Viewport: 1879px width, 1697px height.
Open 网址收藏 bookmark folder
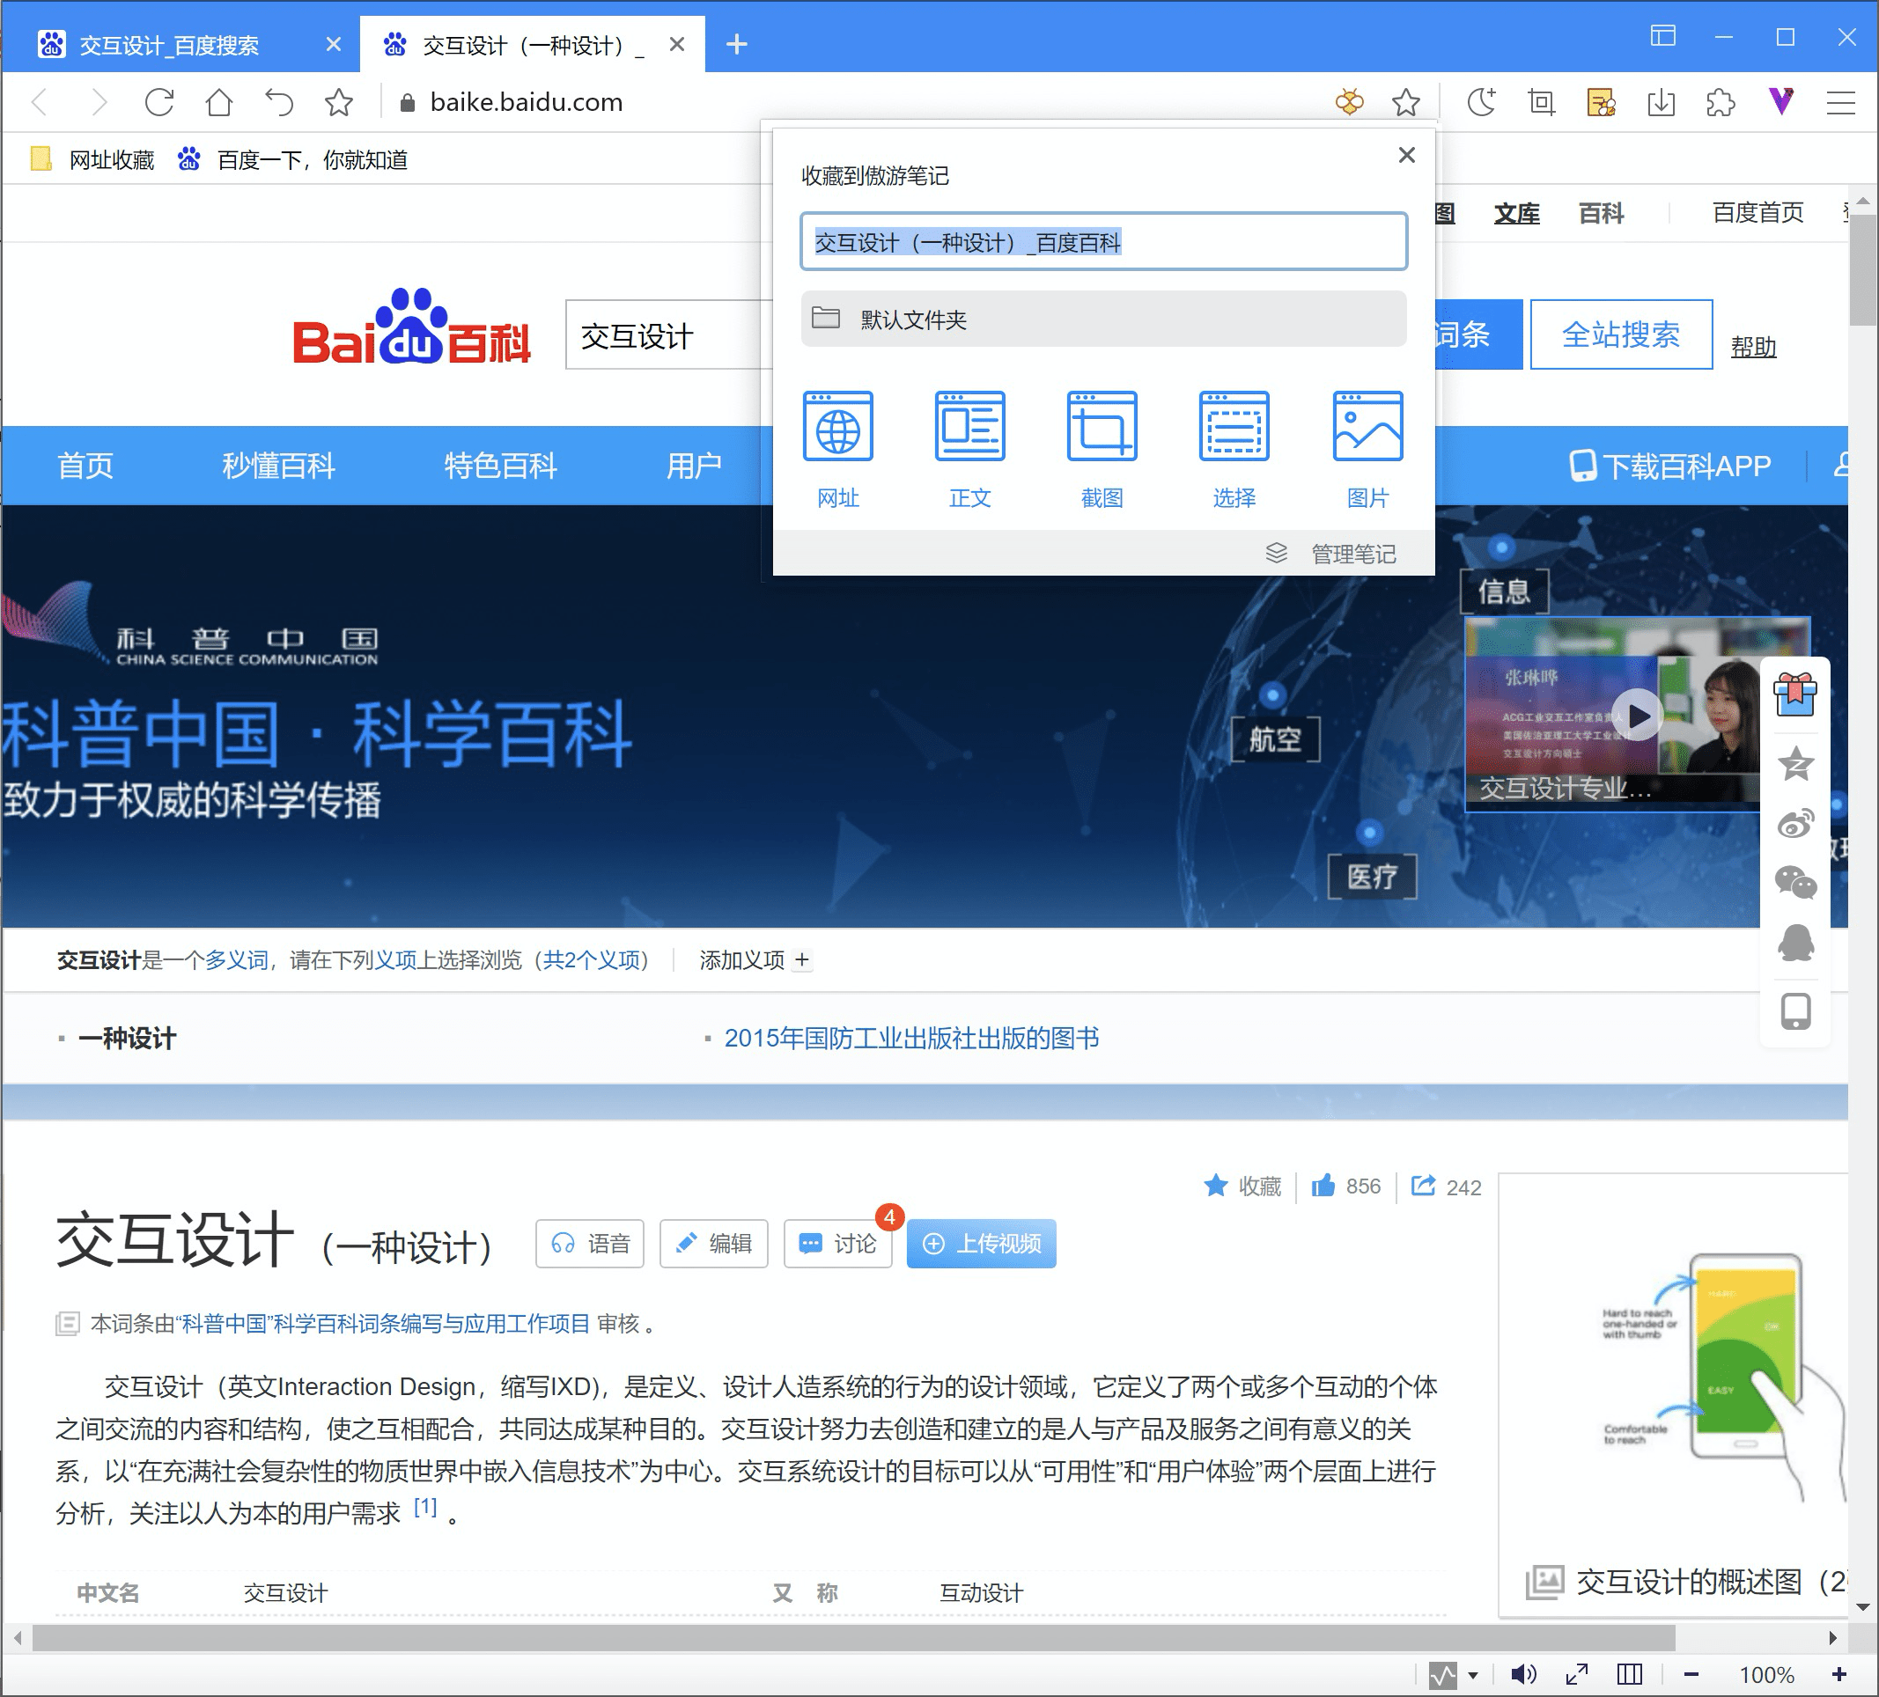coord(92,159)
